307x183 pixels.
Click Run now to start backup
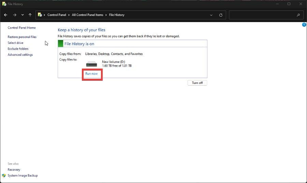coord(91,73)
